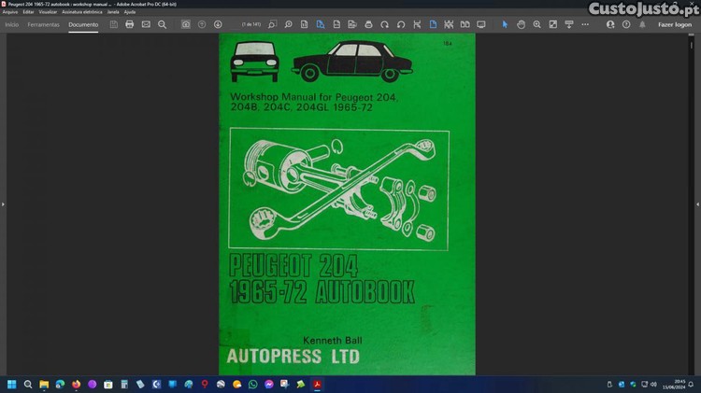Open the search magnifier tool

[162, 24]
